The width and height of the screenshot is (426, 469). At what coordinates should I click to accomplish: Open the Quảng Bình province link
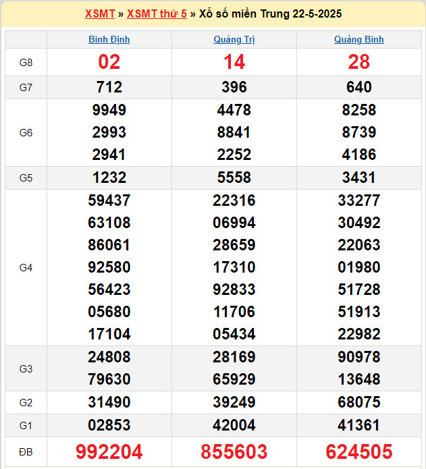coord(359,40)
